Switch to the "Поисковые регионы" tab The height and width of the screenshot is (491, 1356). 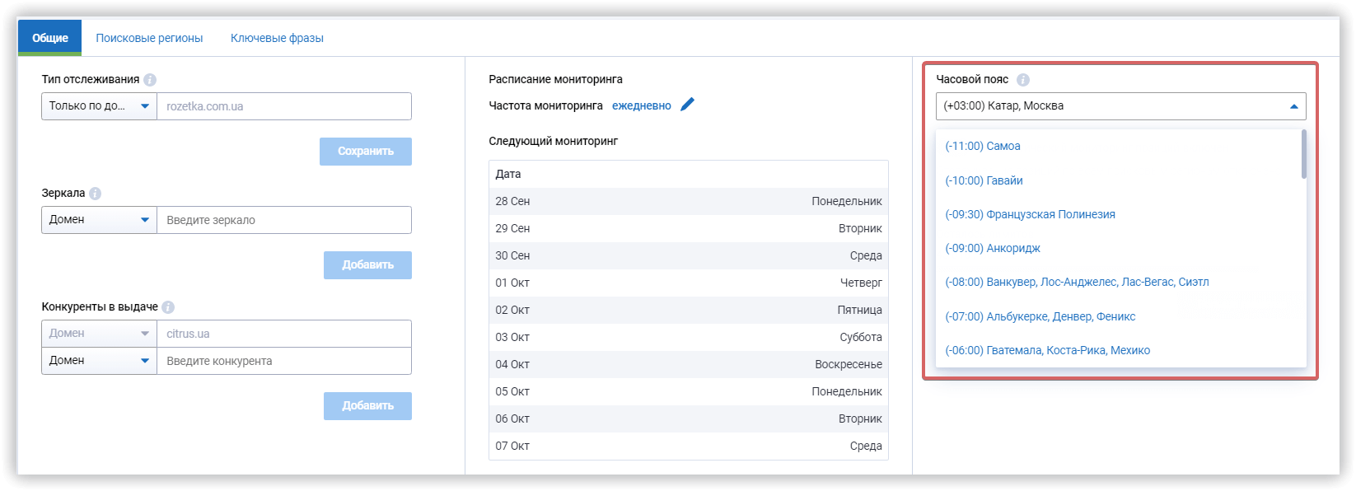click(149, 37)
